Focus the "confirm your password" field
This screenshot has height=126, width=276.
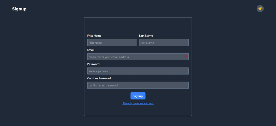tap(138, 85)
